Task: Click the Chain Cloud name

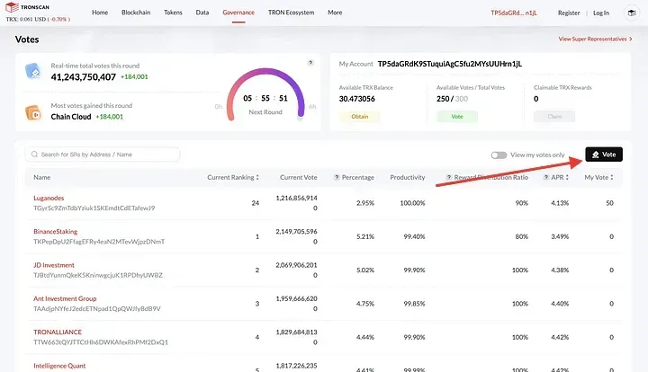Action: point(71,117)
